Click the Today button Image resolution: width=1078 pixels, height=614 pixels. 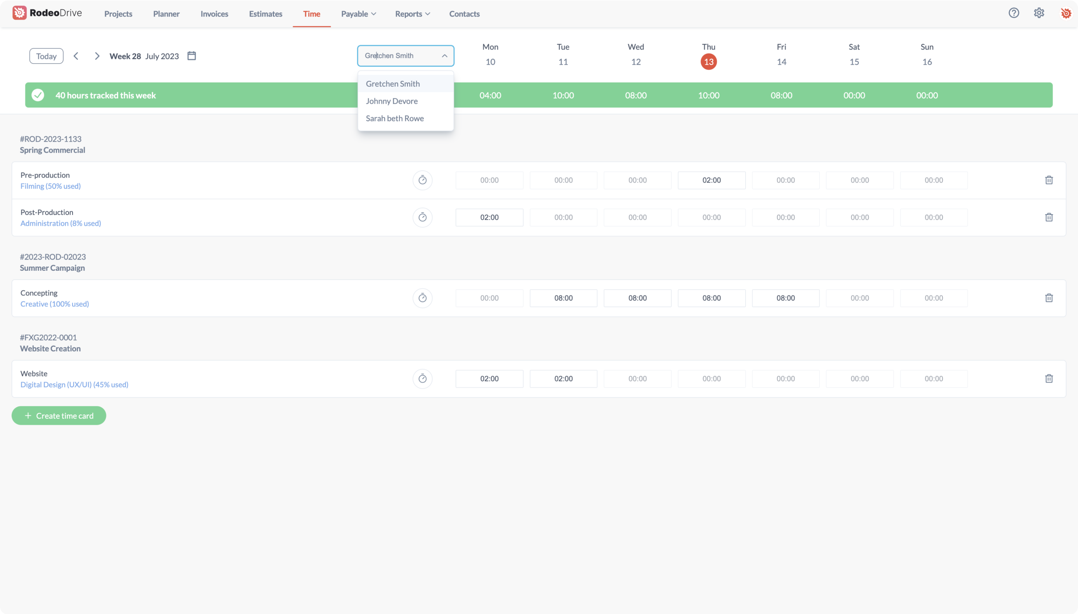46,56
